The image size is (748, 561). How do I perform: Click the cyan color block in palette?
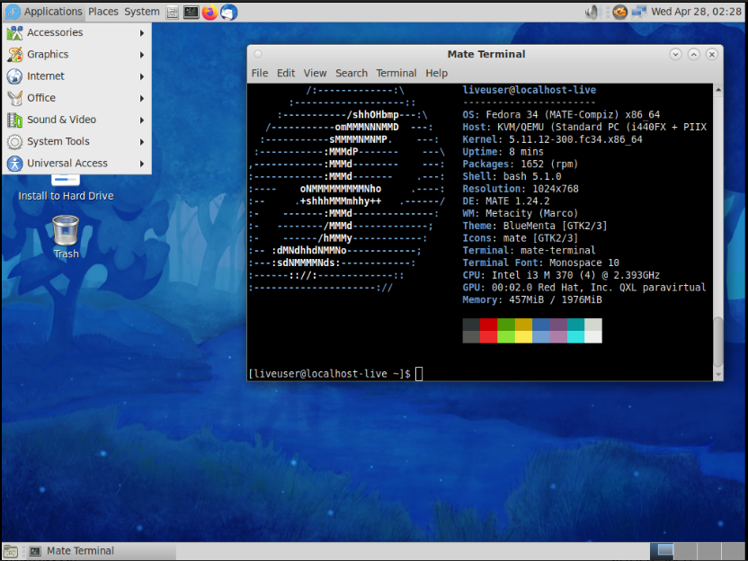(575, 337)
